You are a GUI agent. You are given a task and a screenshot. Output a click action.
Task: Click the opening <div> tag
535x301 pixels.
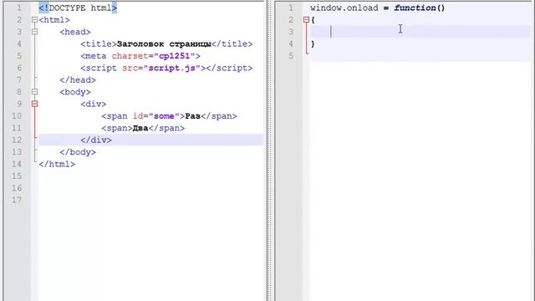tap(94, 104)
